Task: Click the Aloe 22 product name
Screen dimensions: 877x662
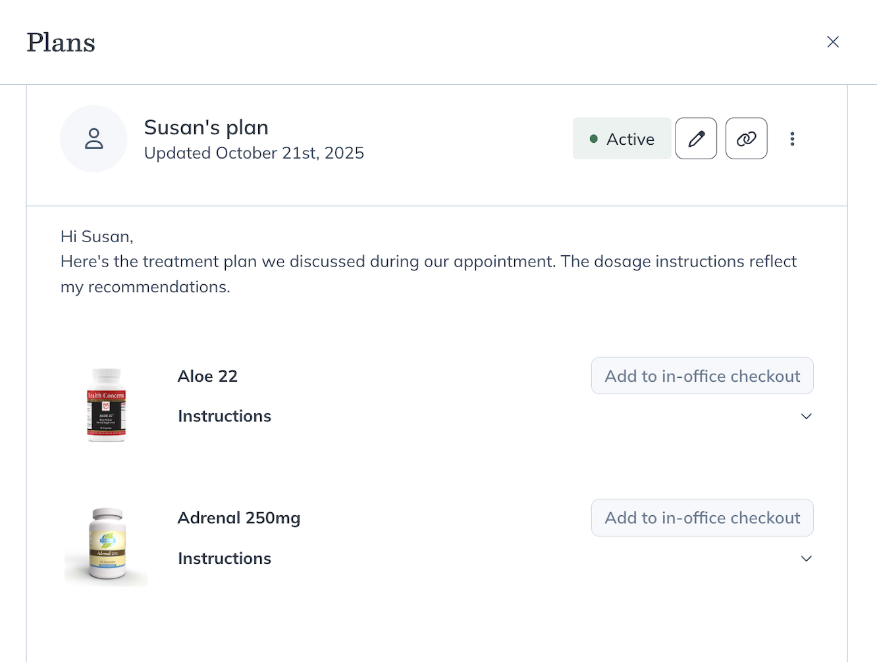Action: 207,376
